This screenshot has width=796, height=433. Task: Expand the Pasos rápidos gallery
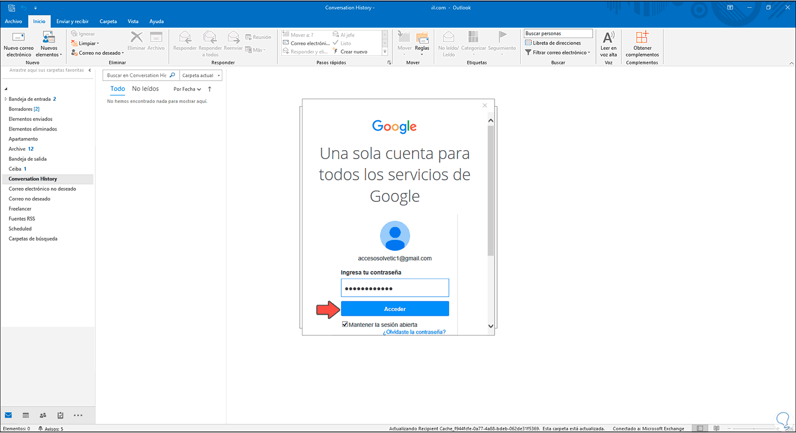[x=385, y=52]
